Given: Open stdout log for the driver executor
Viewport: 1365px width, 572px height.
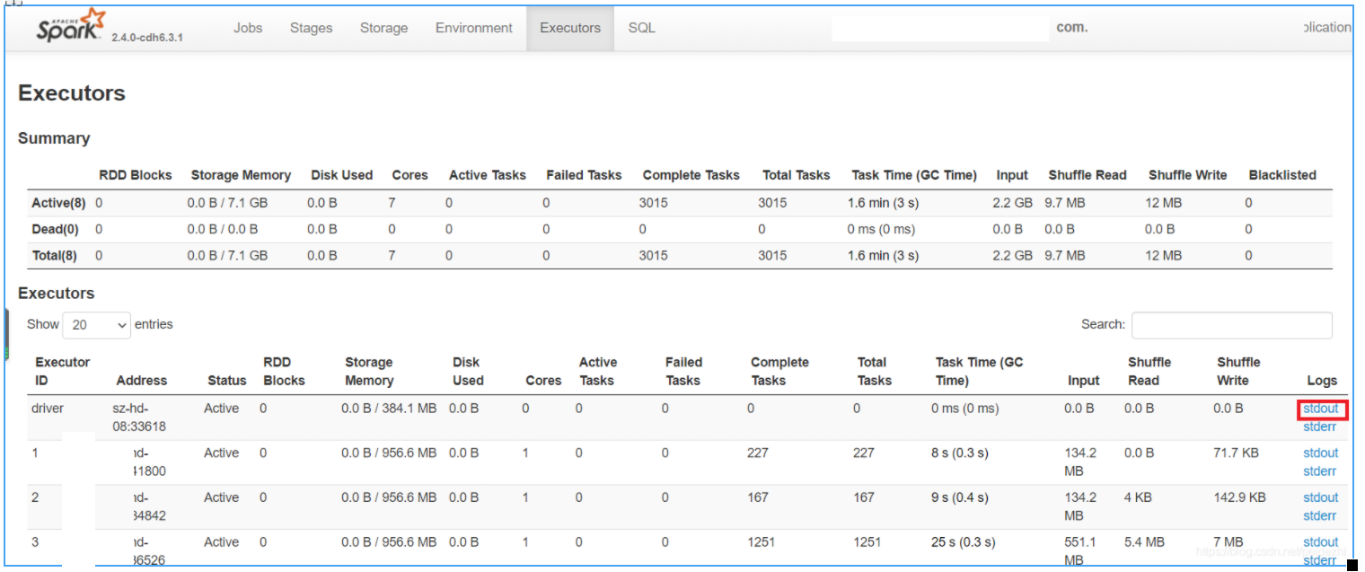Looking at the screenshot, I should 1320,408.
